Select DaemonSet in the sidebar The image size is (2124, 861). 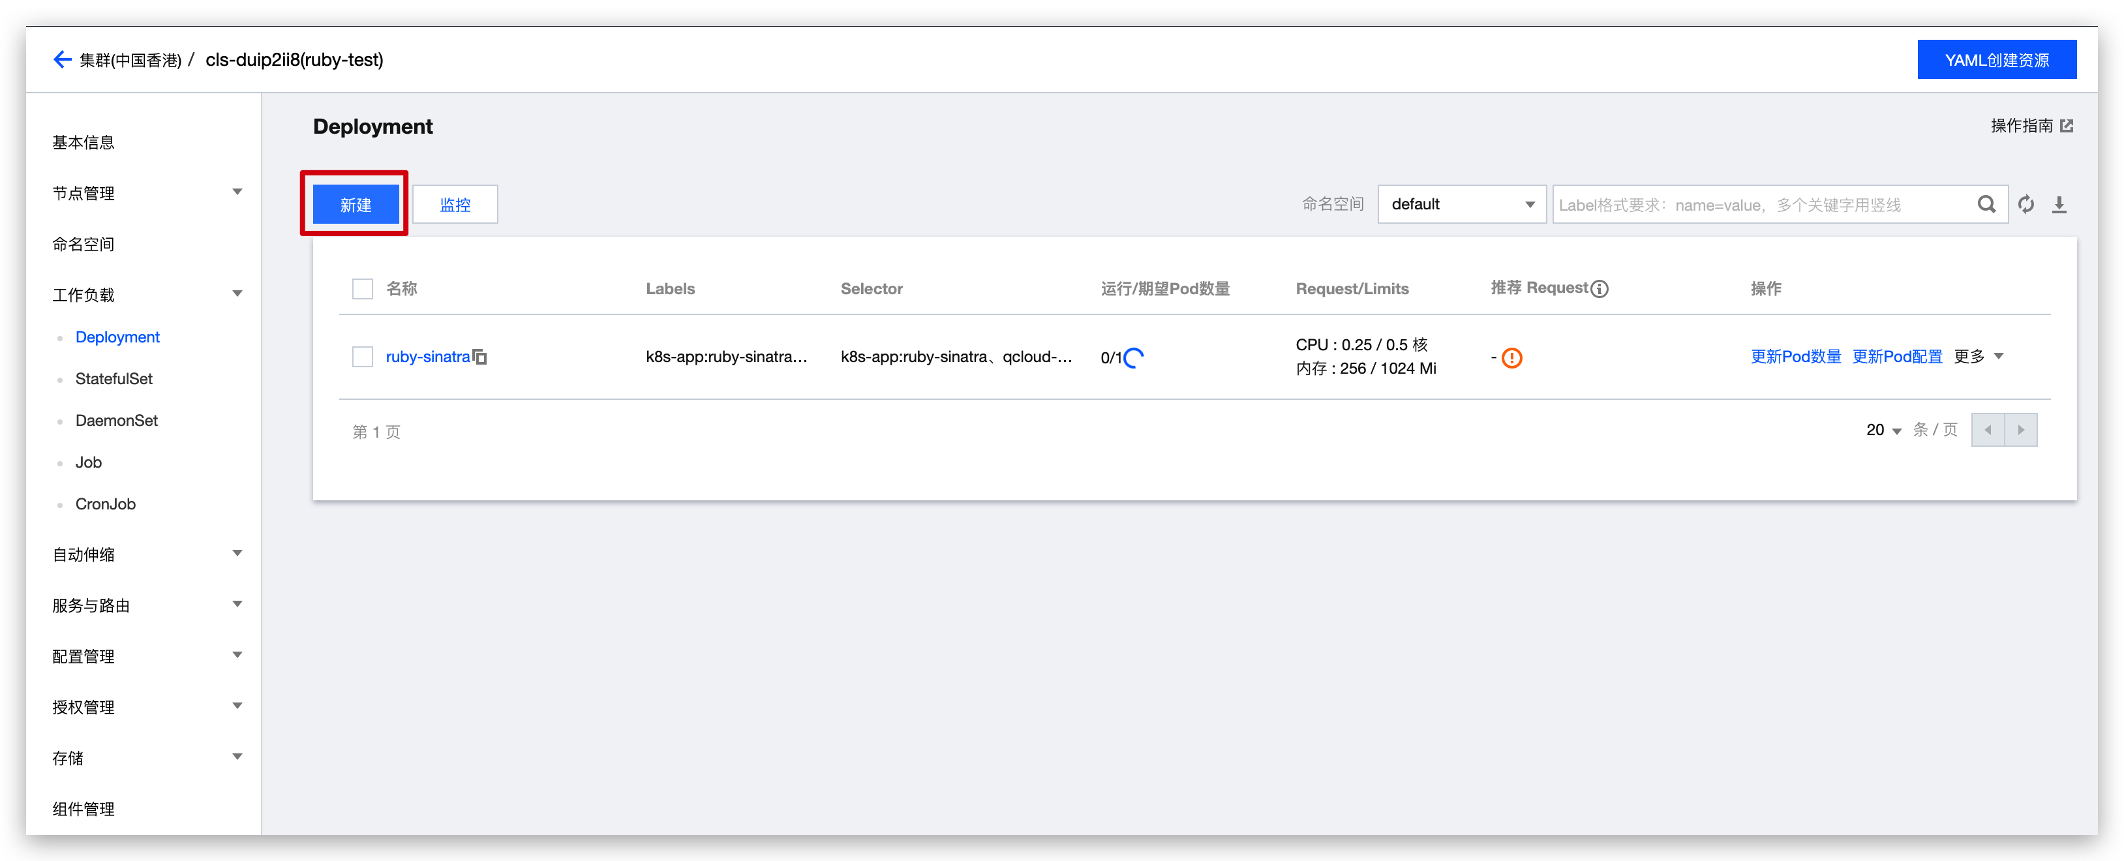pos(116,421)
